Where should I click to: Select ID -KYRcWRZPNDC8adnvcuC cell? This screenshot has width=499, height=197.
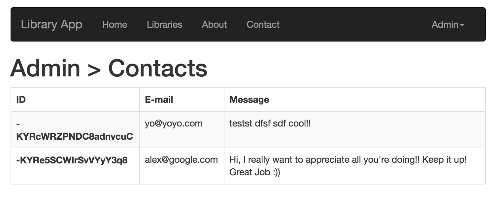click(75, 136)
